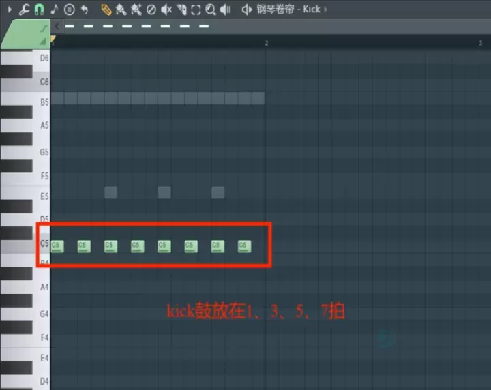
Task: Select the third C5 kick note
Action: (111, 246)
